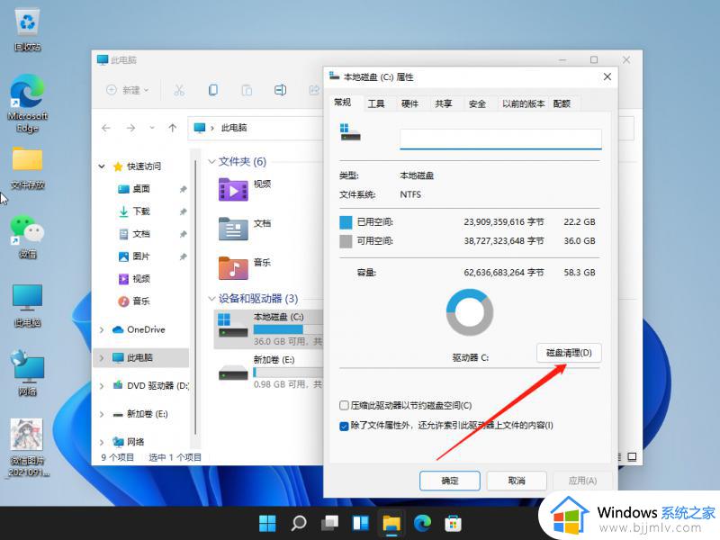
Task: Select the 微信图片 image file on desktop
Action: [x=27, y=447]
